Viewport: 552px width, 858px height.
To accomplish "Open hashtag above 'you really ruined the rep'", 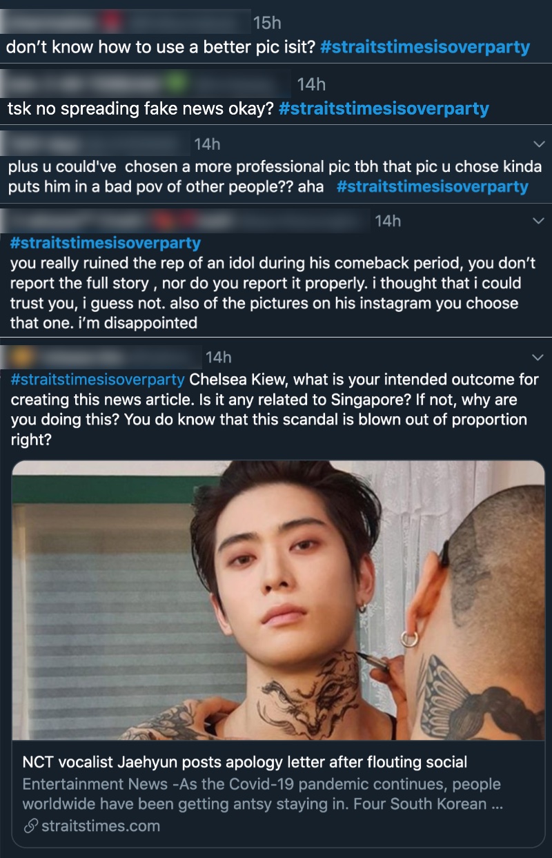I will 106,243.
